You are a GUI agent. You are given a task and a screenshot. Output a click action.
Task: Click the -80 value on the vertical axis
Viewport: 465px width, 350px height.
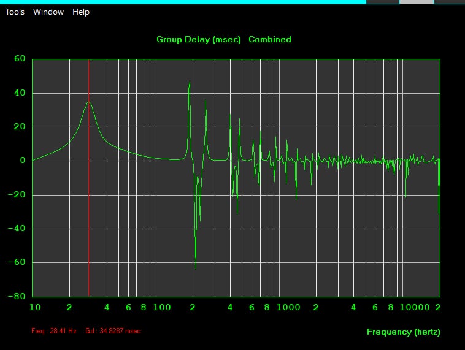[x=17, y=296]
